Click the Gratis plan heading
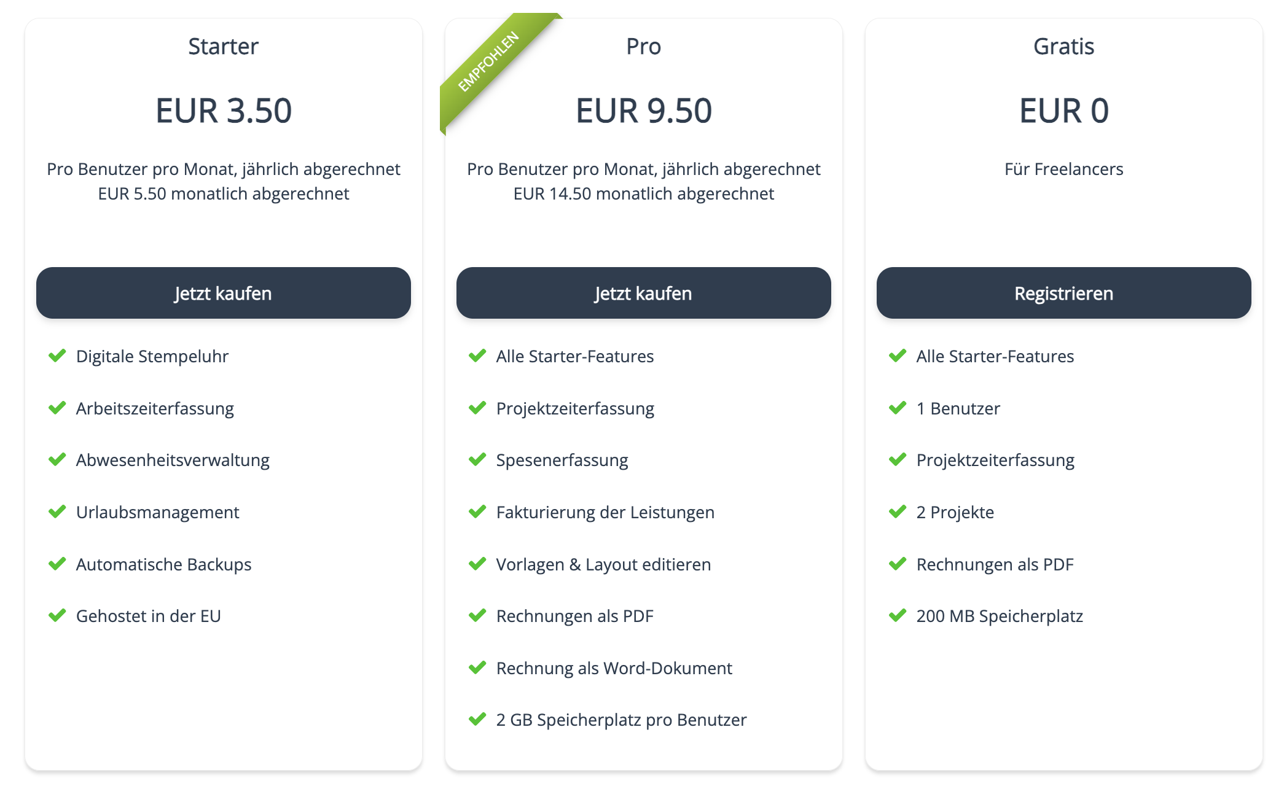Viewport: 1284px width, 797px height. pos(1063,46)
